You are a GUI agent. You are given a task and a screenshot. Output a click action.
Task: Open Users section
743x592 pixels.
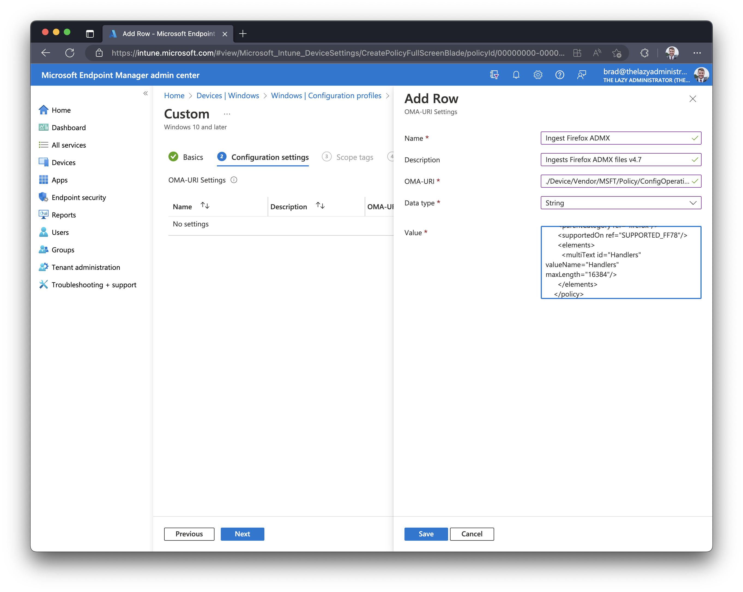click(54, 232)
